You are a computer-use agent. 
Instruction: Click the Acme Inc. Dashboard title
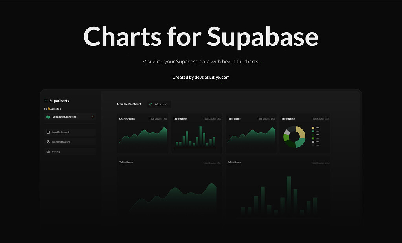coord(129,104)
